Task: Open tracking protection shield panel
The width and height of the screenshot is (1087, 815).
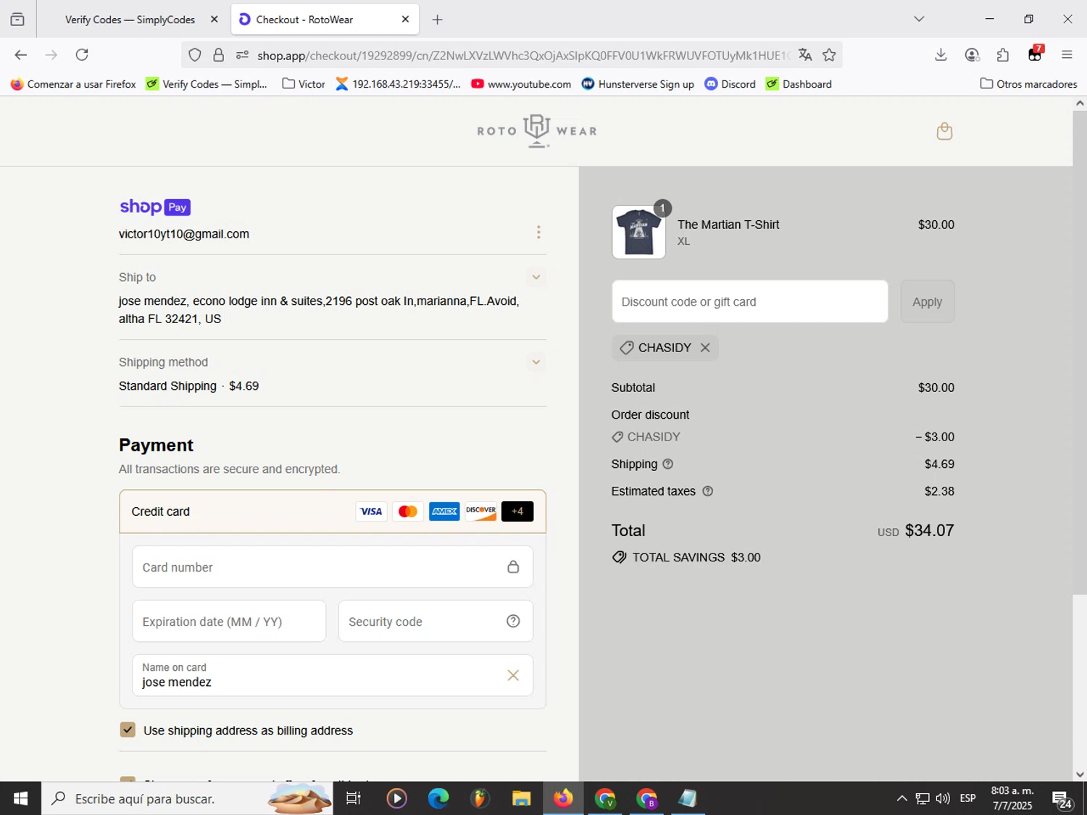Action: [194, 55]
